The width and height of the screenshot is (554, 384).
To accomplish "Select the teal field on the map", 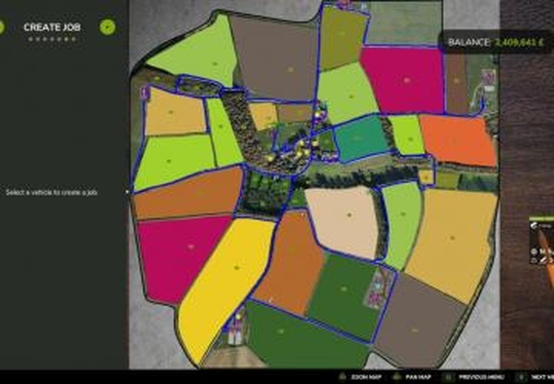I will [361, 138].
